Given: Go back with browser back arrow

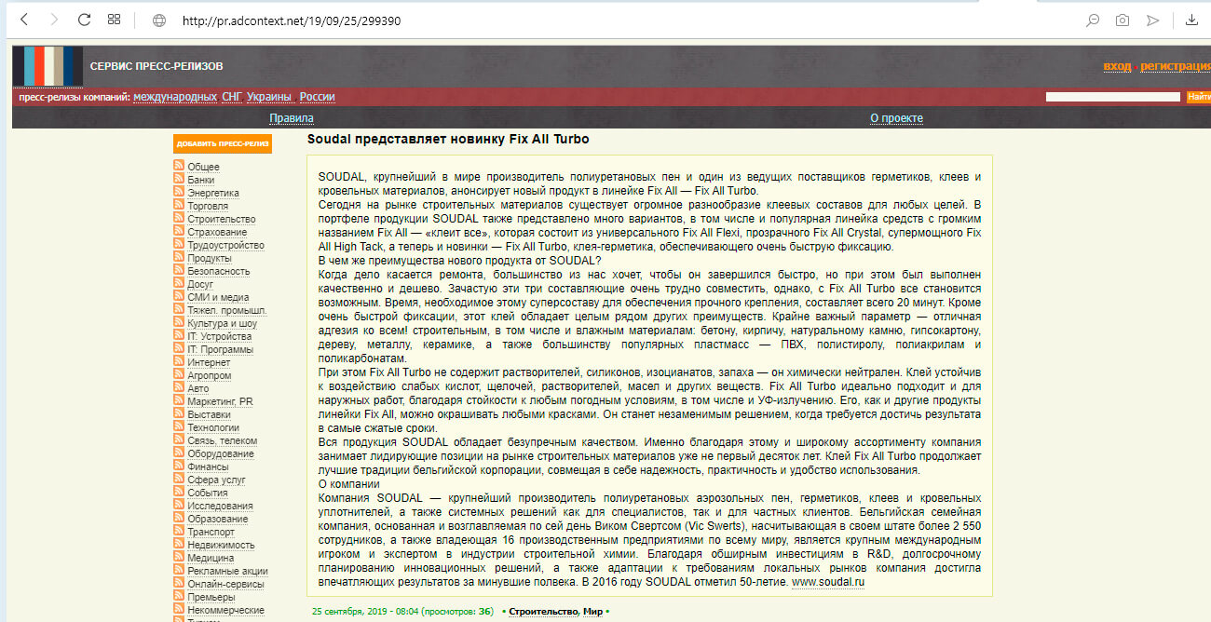Looking at the screenshot, I should click(24, 20).
